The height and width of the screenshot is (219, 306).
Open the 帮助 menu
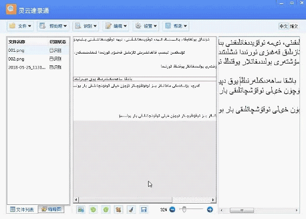tap(176, 26)
